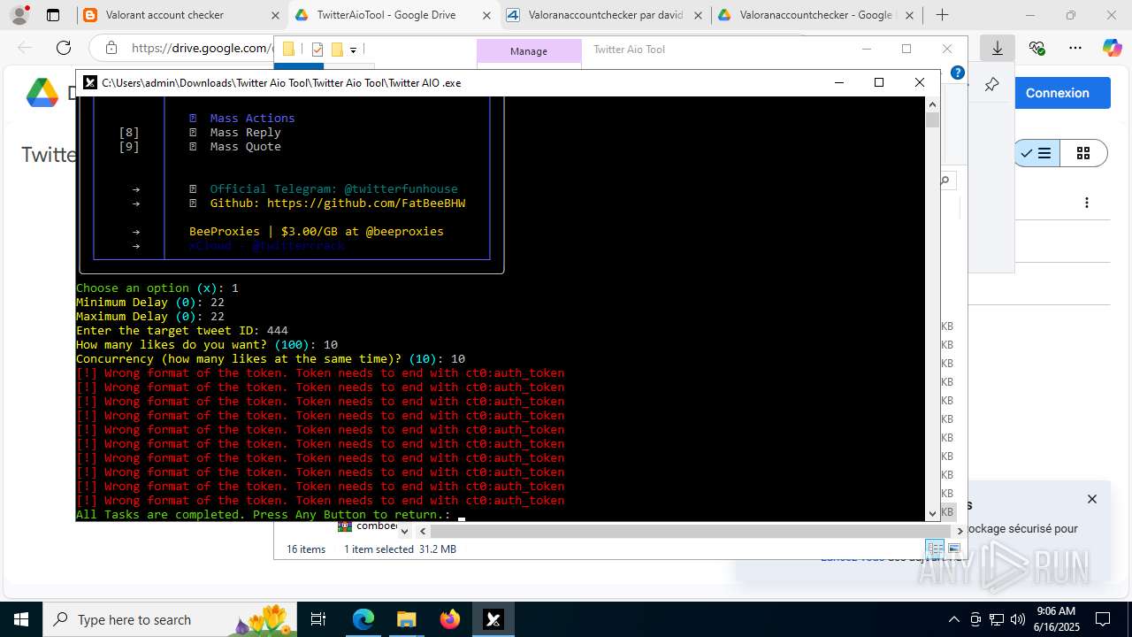Refresh the page in Edge

coord(63,48)
